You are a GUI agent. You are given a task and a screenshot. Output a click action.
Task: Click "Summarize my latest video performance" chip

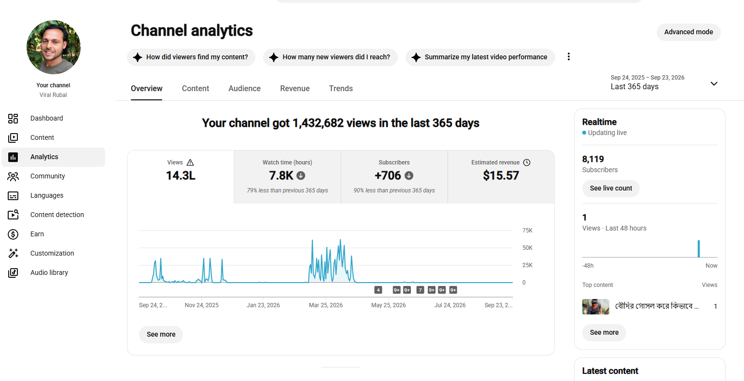pyautogui.click(x=480, y=57)
